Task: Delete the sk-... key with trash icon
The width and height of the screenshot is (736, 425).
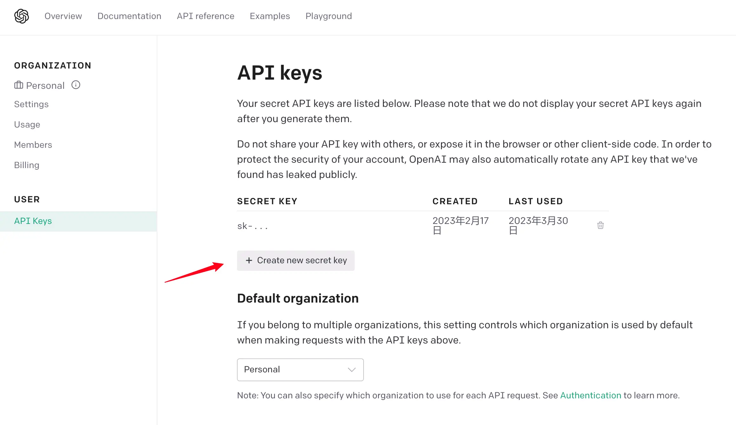Action: (x=600, y=226)
